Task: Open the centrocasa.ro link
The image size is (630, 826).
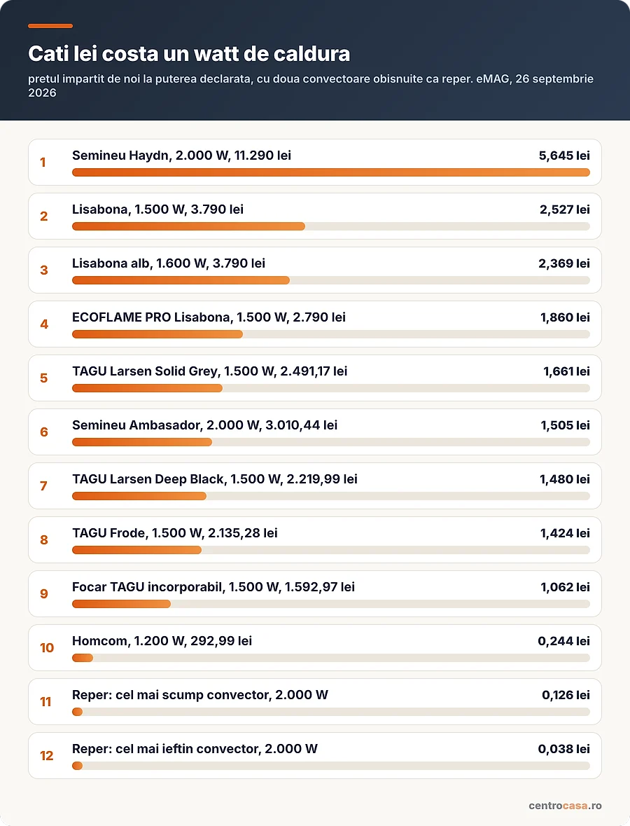Action: click(566, 806)
